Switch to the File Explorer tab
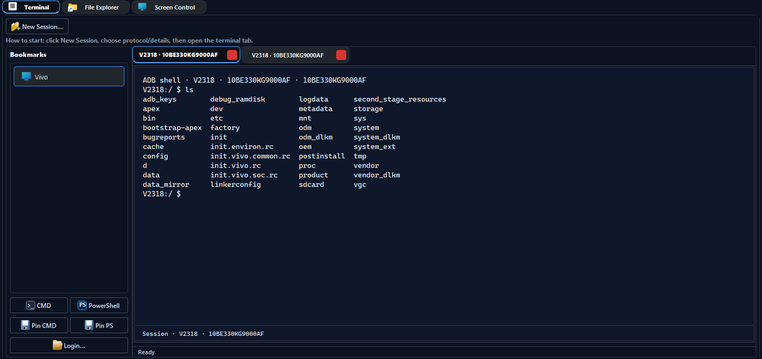Image resolution: width=762 pixels, height=359 pixels. [95, 7]
